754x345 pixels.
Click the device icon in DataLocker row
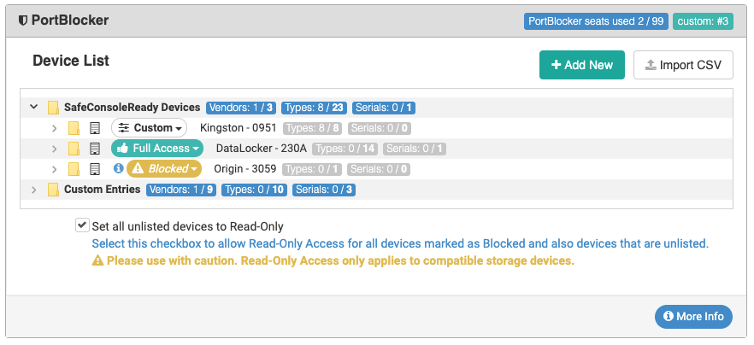click(95, 149)
